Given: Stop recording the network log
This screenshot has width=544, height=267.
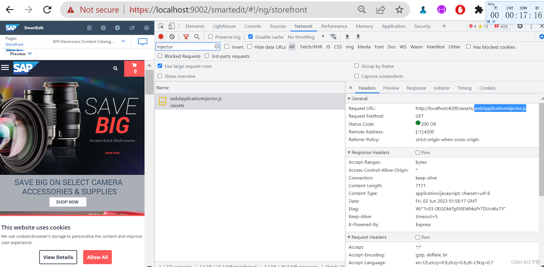Looking at the screenshot, I should (161, 37).
